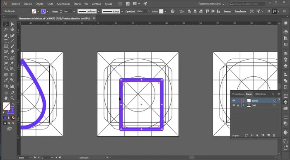Select the Eyedropper tool
Viewport: 290px width, 160px height.
[x=6, y=80]
